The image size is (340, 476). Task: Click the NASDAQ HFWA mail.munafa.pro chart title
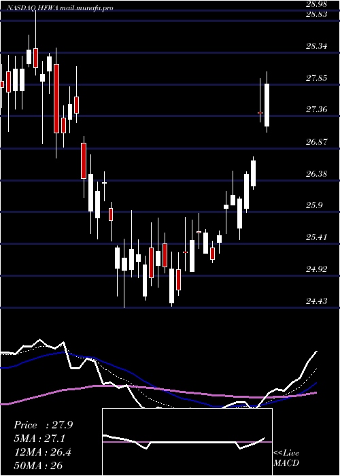[x=59, y=8]
